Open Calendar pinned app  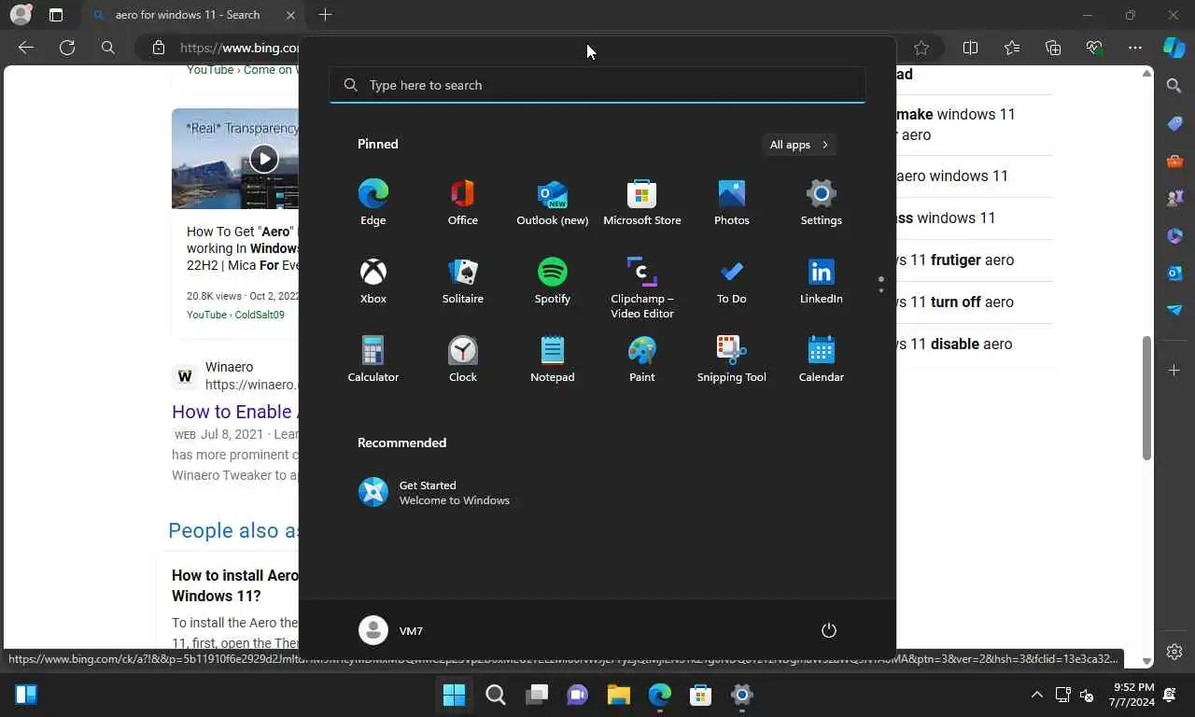point(822,359)
